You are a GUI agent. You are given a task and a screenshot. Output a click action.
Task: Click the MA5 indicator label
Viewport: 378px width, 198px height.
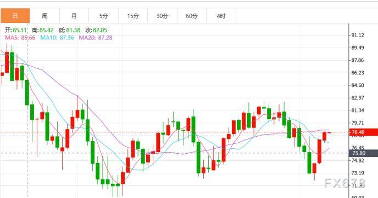point(20,38)
